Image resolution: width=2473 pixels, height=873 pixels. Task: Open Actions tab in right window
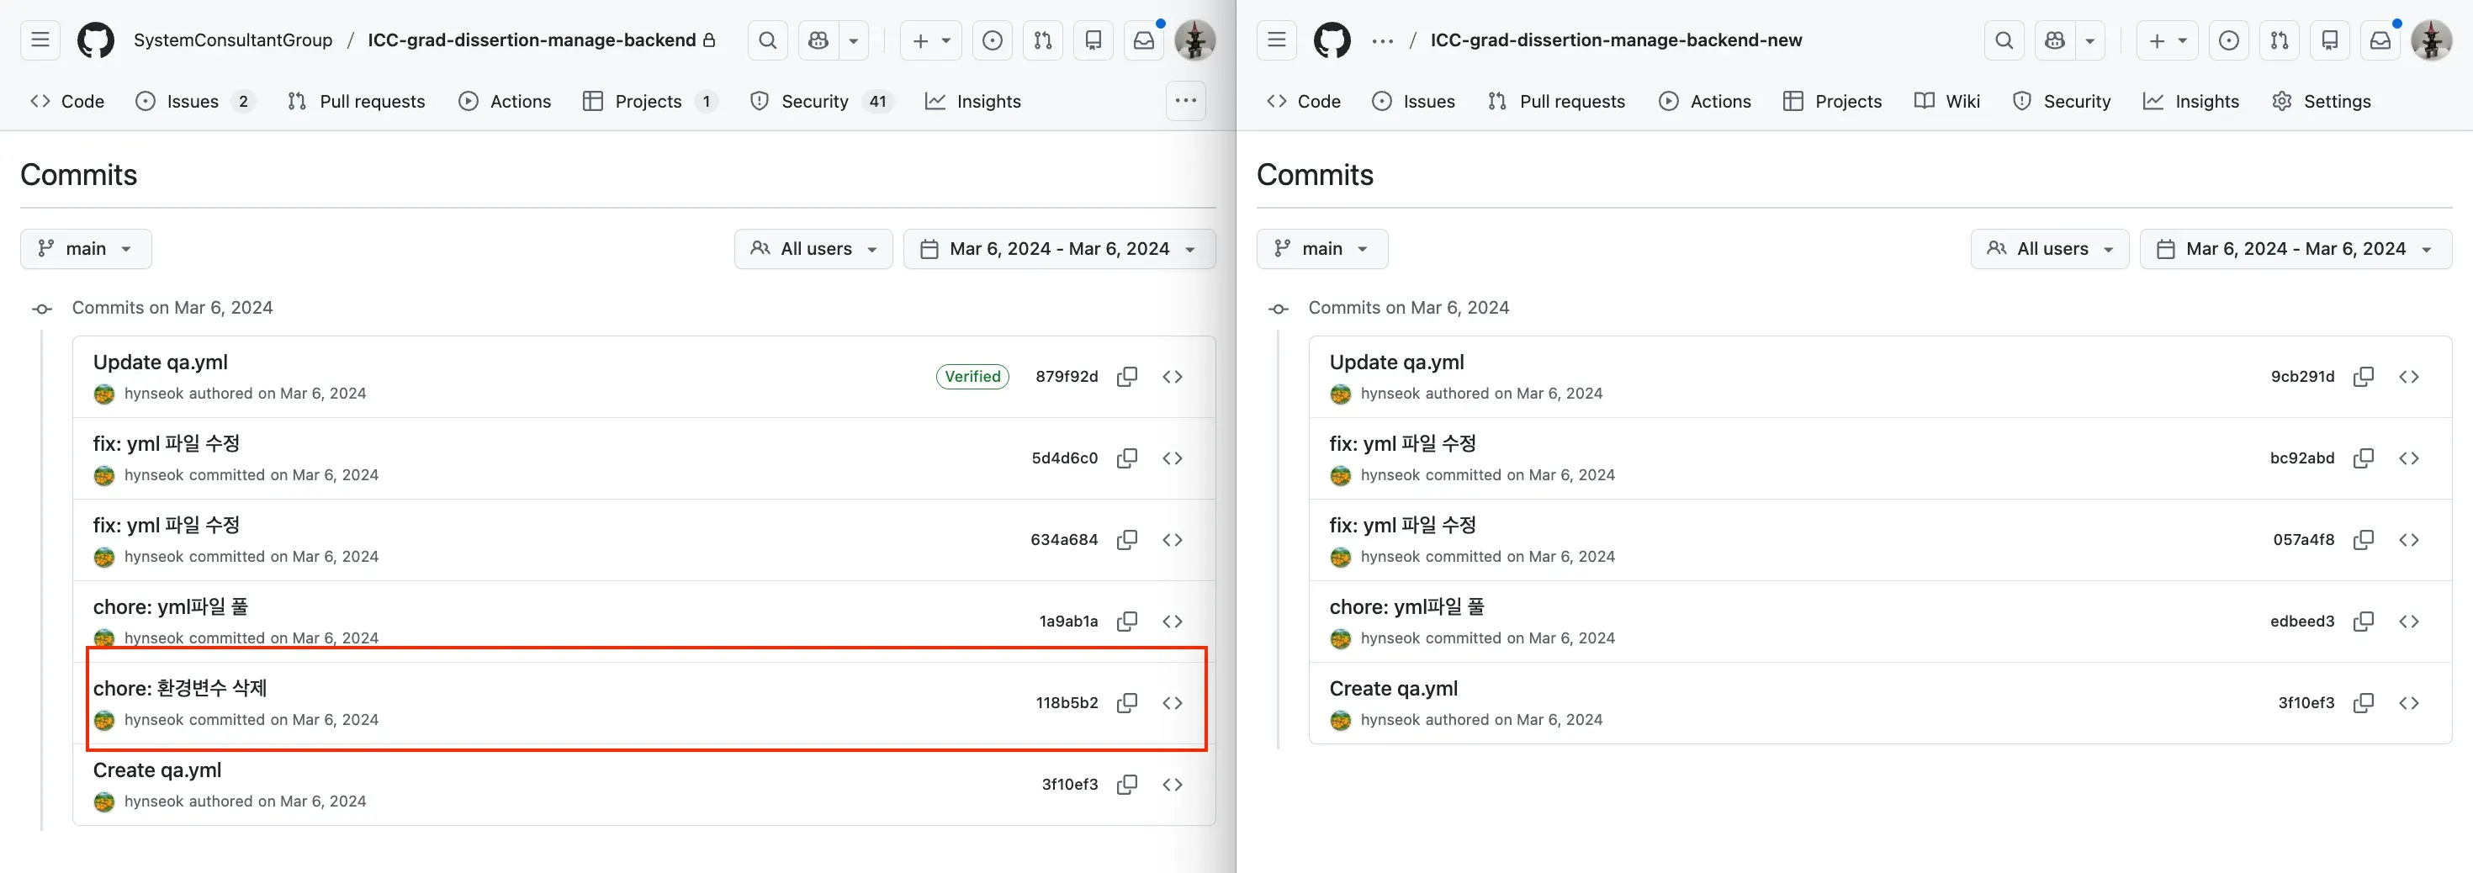(1705, 101)
